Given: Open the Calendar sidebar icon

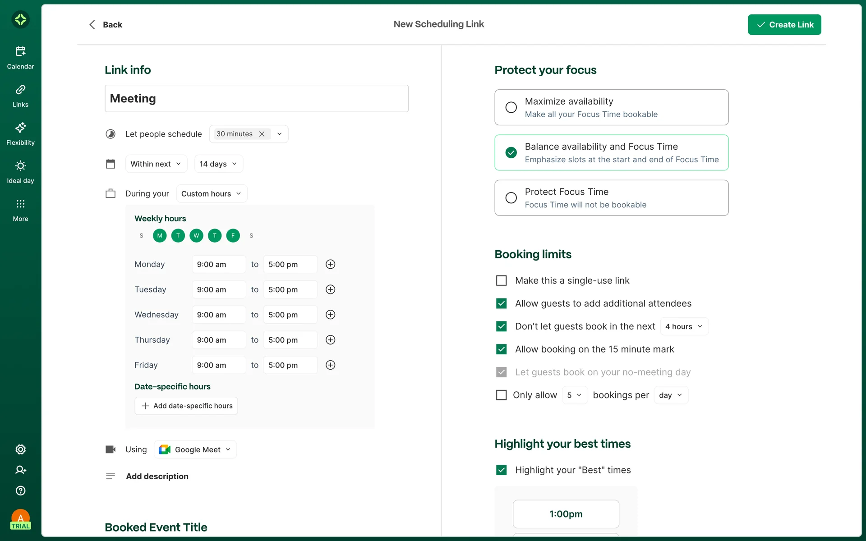Looking at the screenshot, I should [20, 52].
